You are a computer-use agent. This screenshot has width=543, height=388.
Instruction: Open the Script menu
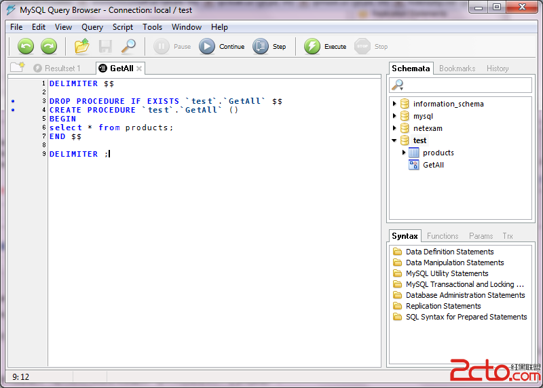(123, 27)
